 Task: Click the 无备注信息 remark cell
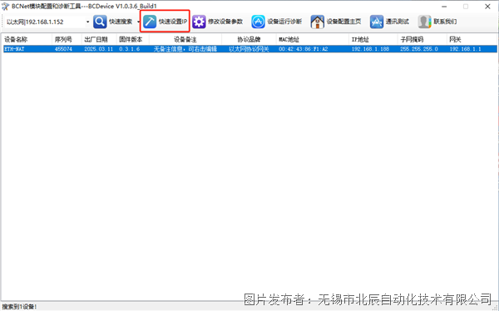(185, 49)
